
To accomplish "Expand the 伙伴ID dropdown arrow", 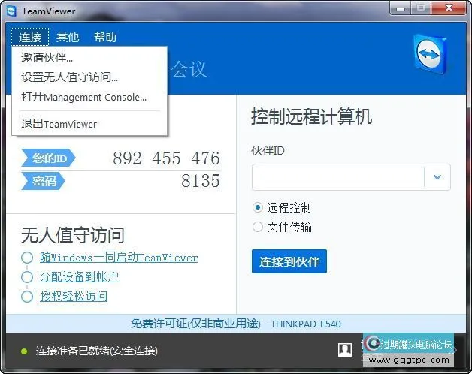I will [437, 178].
